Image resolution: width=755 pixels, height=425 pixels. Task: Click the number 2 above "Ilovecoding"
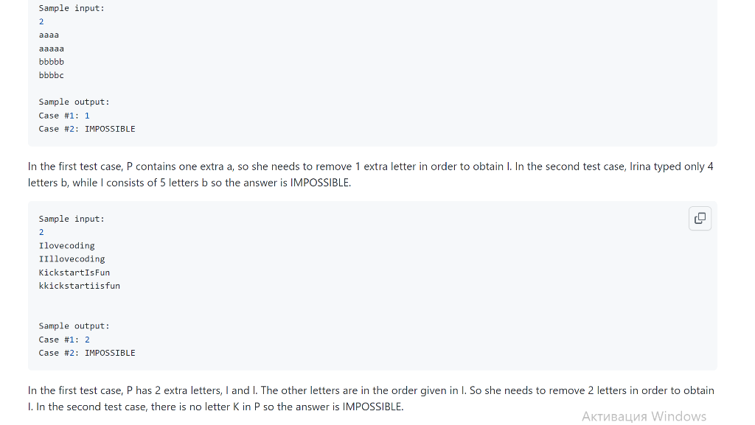click(41, 232)
